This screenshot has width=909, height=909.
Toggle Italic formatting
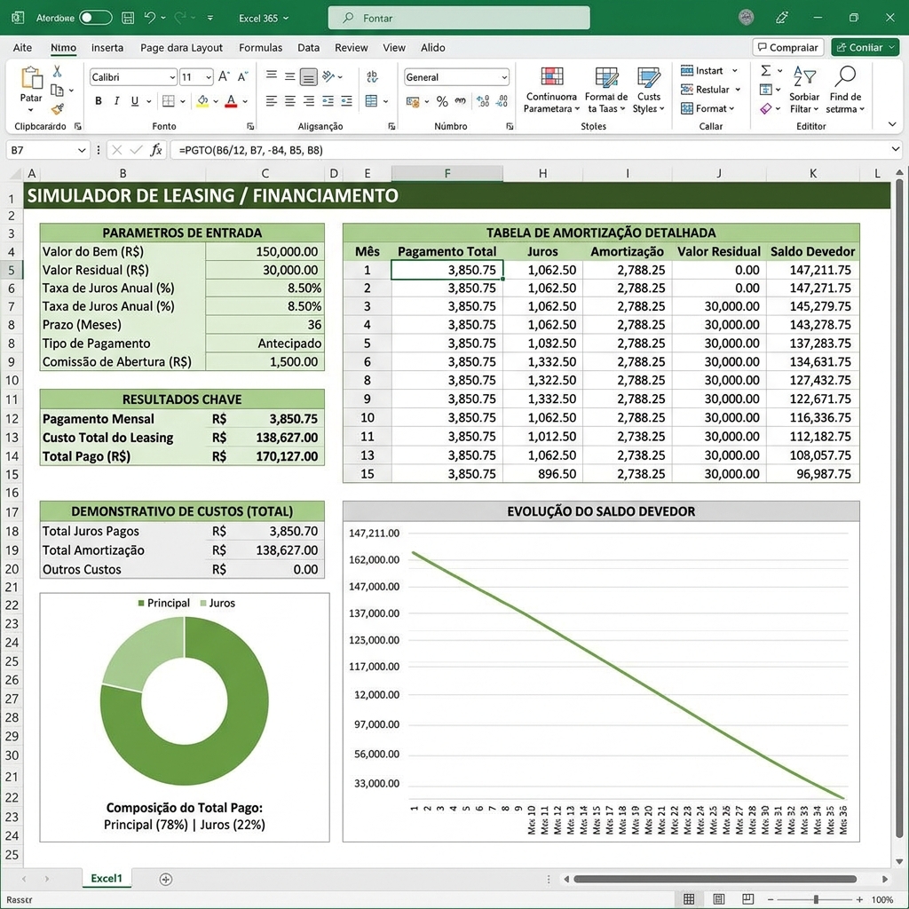point(116,101)
